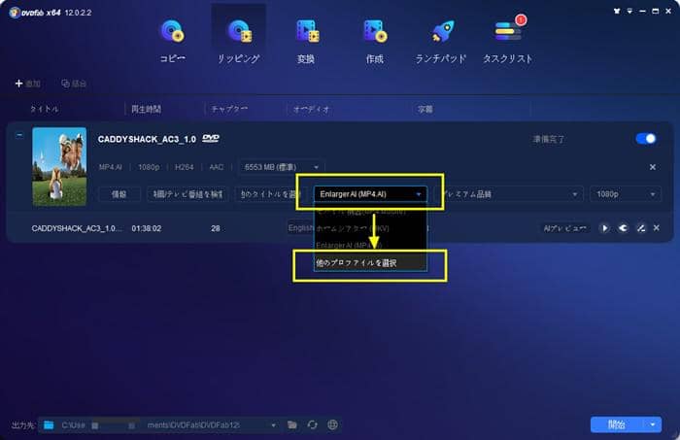The width and height of the screenshot is (680, 440).
Task: Open the Enlarger AI (MP4.AI) profile dropdown
Action: (370, 194)
